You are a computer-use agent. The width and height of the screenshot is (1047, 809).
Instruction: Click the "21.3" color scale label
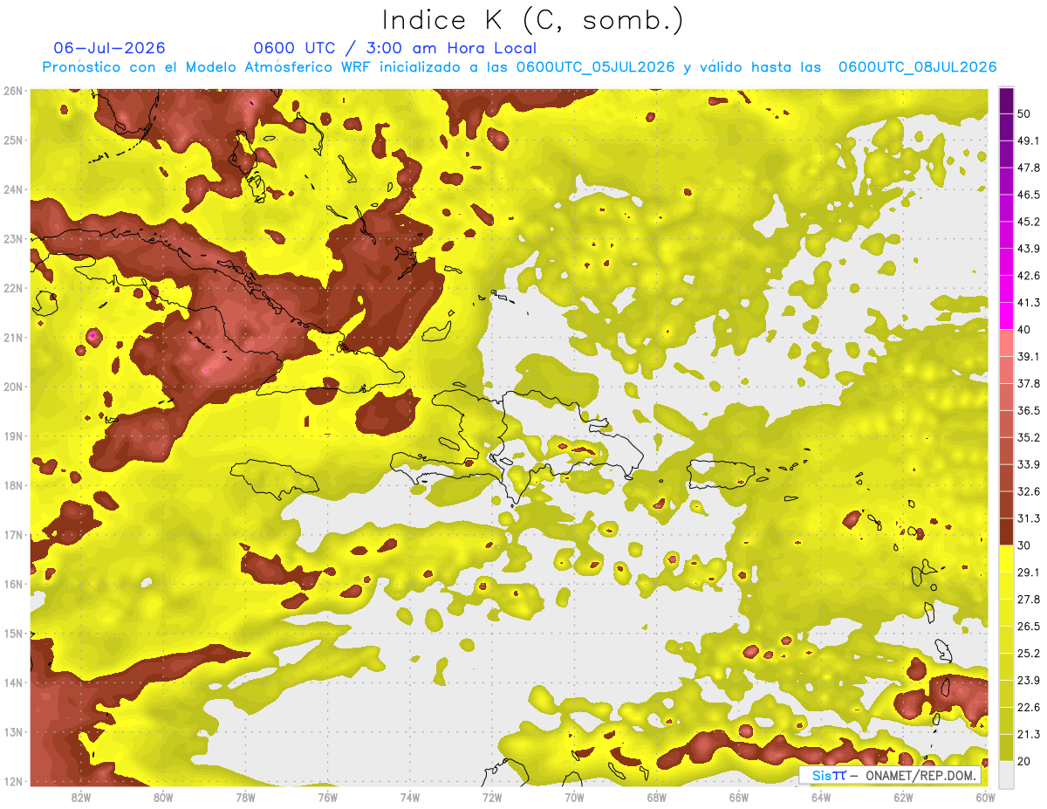click(1029, 734)
